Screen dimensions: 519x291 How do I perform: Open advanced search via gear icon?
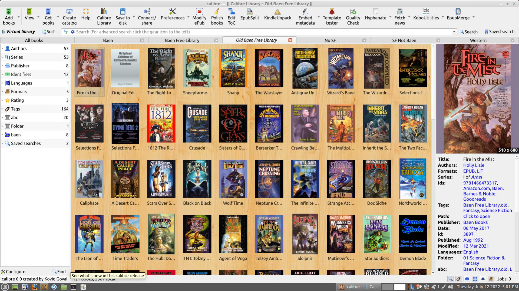point(72,32)
